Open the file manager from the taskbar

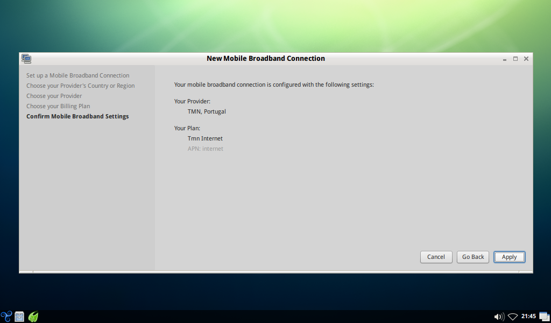[x=19, y=317]
